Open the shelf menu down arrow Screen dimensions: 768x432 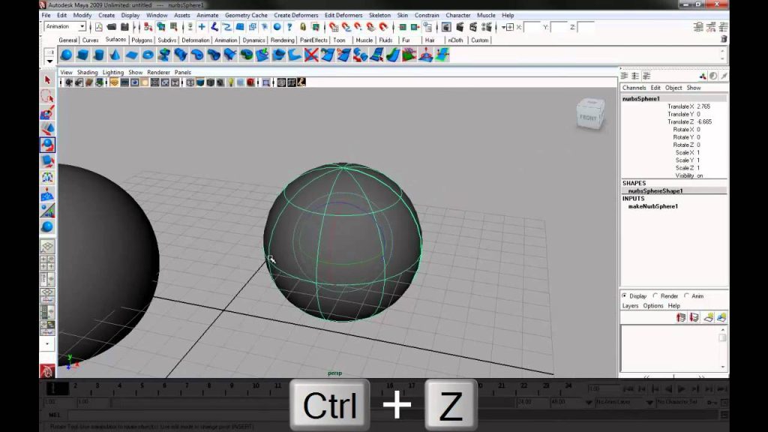(49, 61)
